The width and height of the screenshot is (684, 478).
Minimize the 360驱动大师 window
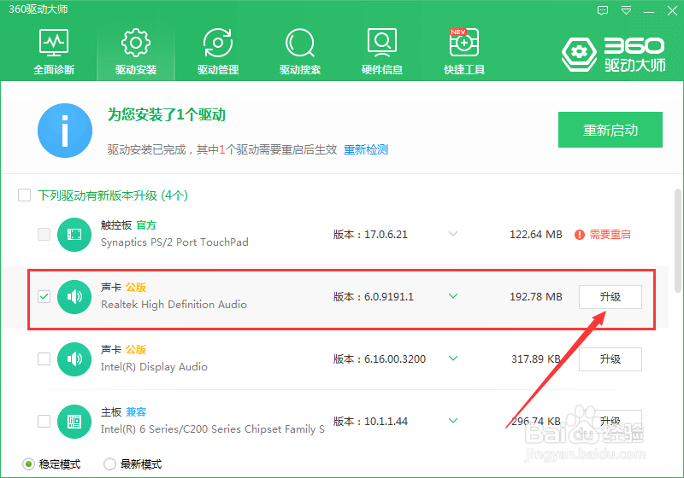(x=649, y=11)
